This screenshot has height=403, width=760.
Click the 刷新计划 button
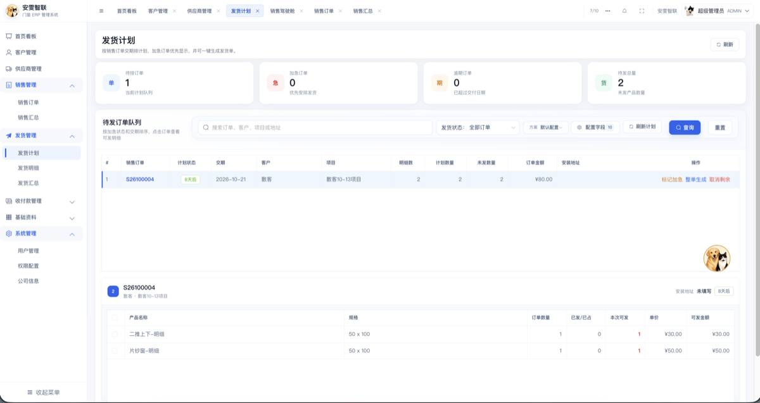tap(642, 127)
